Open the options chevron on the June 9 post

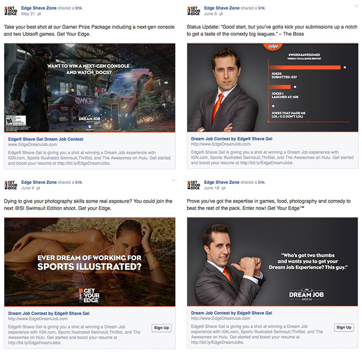click(x=173, y=180)
